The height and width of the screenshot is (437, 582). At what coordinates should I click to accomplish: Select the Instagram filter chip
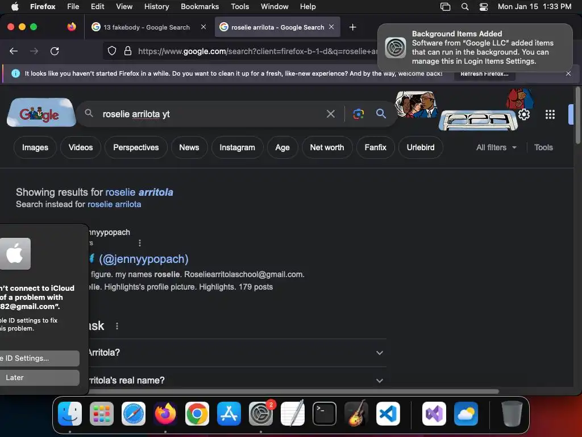237,147
